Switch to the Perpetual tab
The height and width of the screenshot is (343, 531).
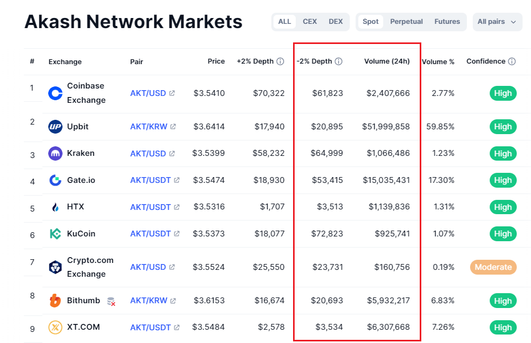(x=406, y=22)
